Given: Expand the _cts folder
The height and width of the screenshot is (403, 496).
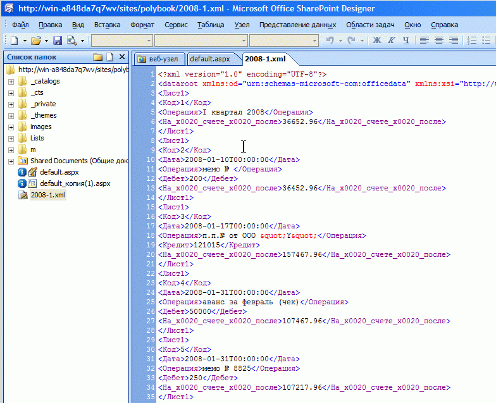Looking at the screenshot, I should (11, 93).
